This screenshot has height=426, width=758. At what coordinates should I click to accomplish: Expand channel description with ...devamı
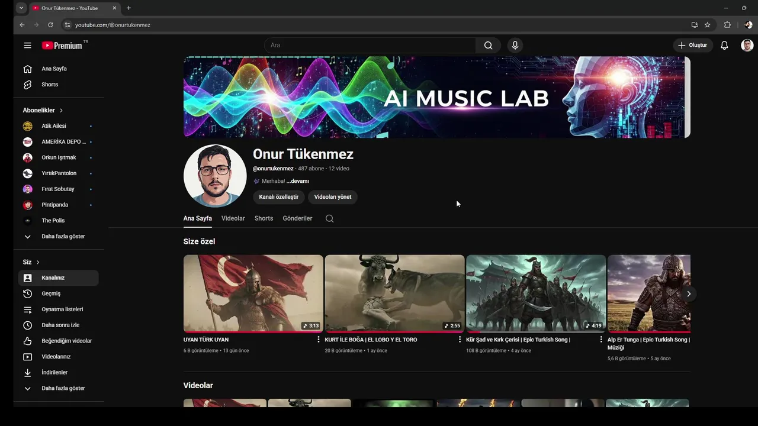click(x=297, y=181)
